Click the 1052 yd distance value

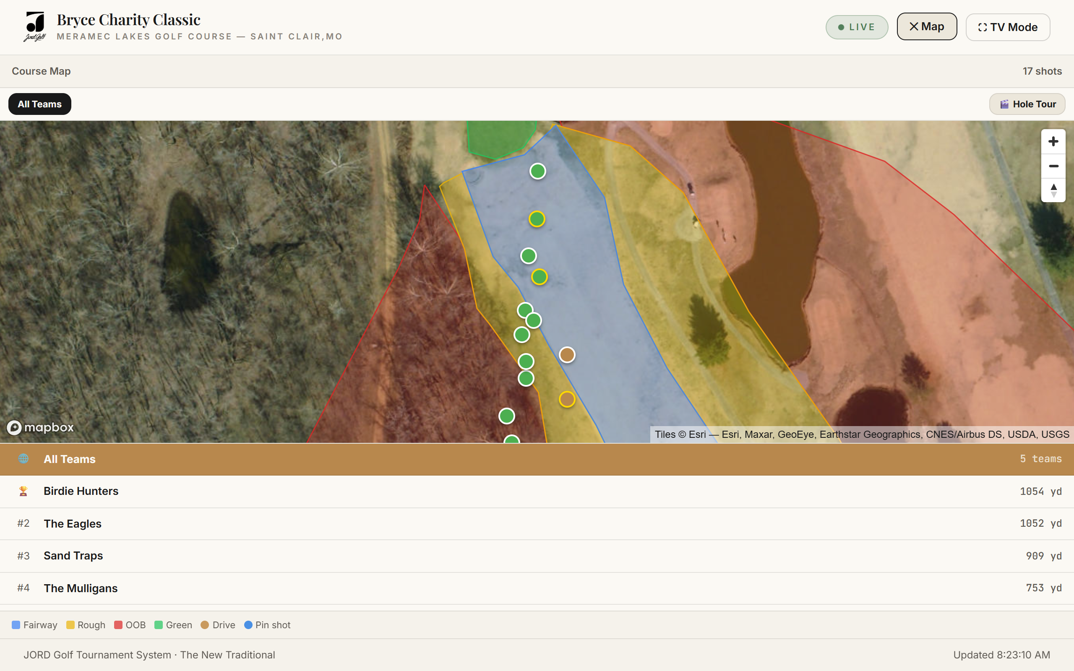pyautogui.click(x=1041, y=523)
